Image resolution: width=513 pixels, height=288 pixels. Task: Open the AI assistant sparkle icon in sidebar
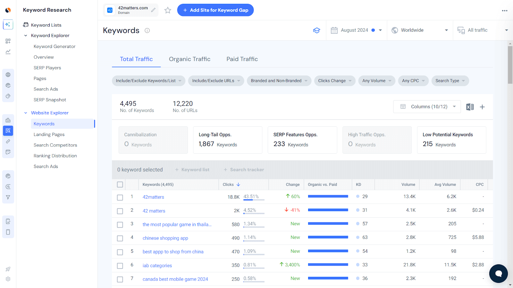[8, 24]
